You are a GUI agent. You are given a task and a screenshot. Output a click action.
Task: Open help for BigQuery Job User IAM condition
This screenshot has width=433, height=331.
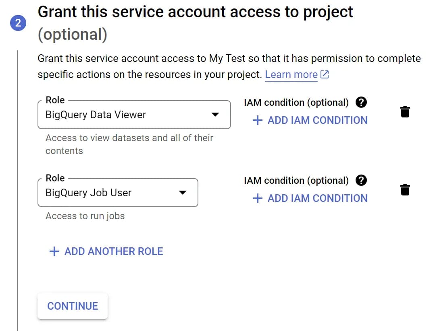coord(361,180)
